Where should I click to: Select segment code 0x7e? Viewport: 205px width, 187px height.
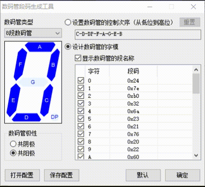[x=133, y=88]
